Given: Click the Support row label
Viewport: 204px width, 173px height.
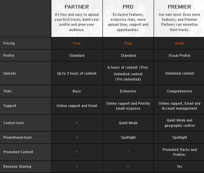Looking at the screenshot, I should click(x=10, y=106).
